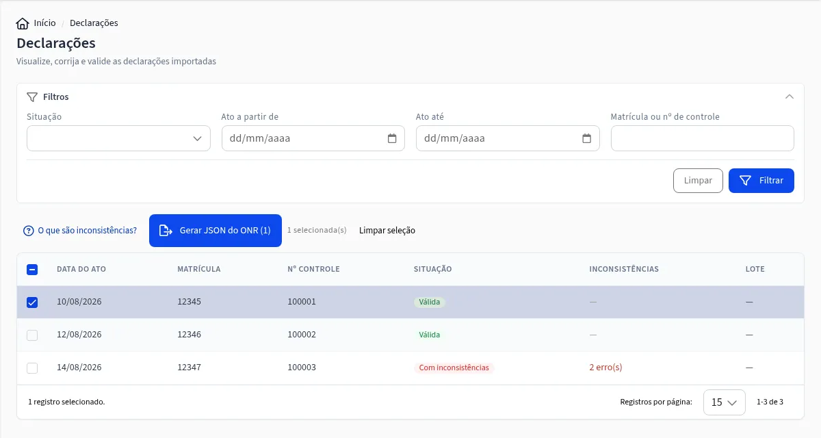This screenshot has width=821, height=438.
Task: Open the Situação dropdown
Action: [118, 138]
